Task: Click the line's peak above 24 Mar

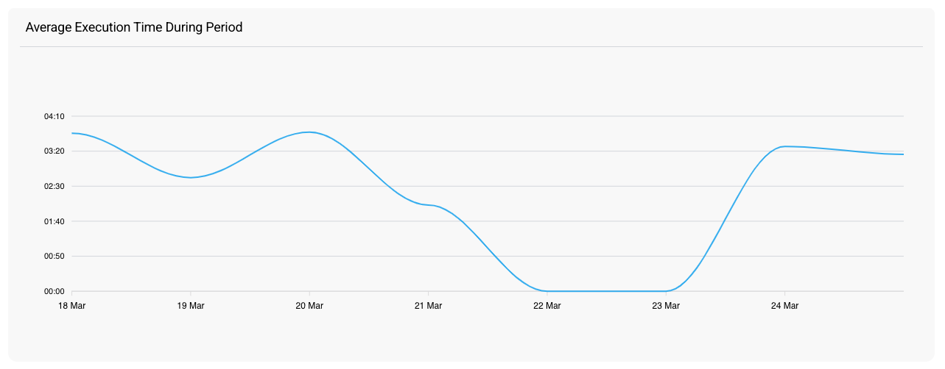Action: pyautogui.click(x=784, y=146)
